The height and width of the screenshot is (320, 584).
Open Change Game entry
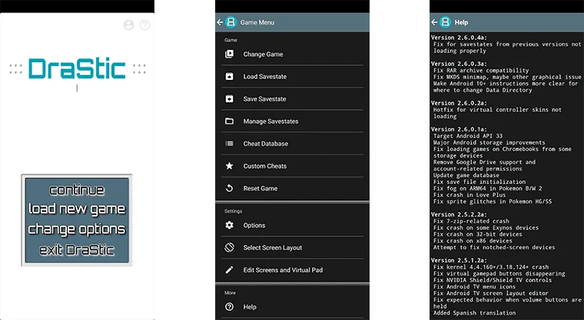[292, 54]
